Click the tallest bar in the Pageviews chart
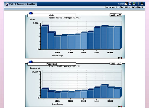Image resolution: width=149 pixels, height=108 pixels. 104,92
